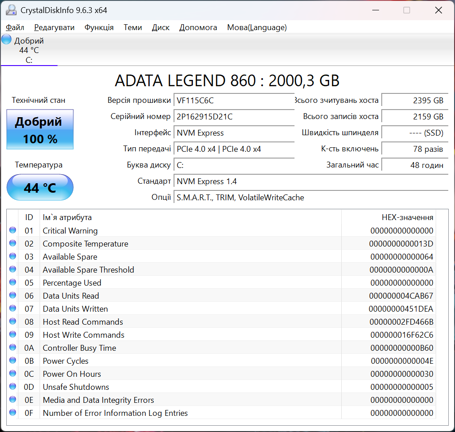Click status icon for Power Cycles row
The image size is (455, 432).
(13, 361)
